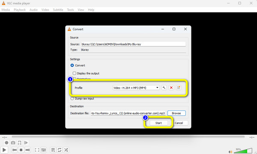Open the Playback menu
257x154 pixels.
point(20,10)
